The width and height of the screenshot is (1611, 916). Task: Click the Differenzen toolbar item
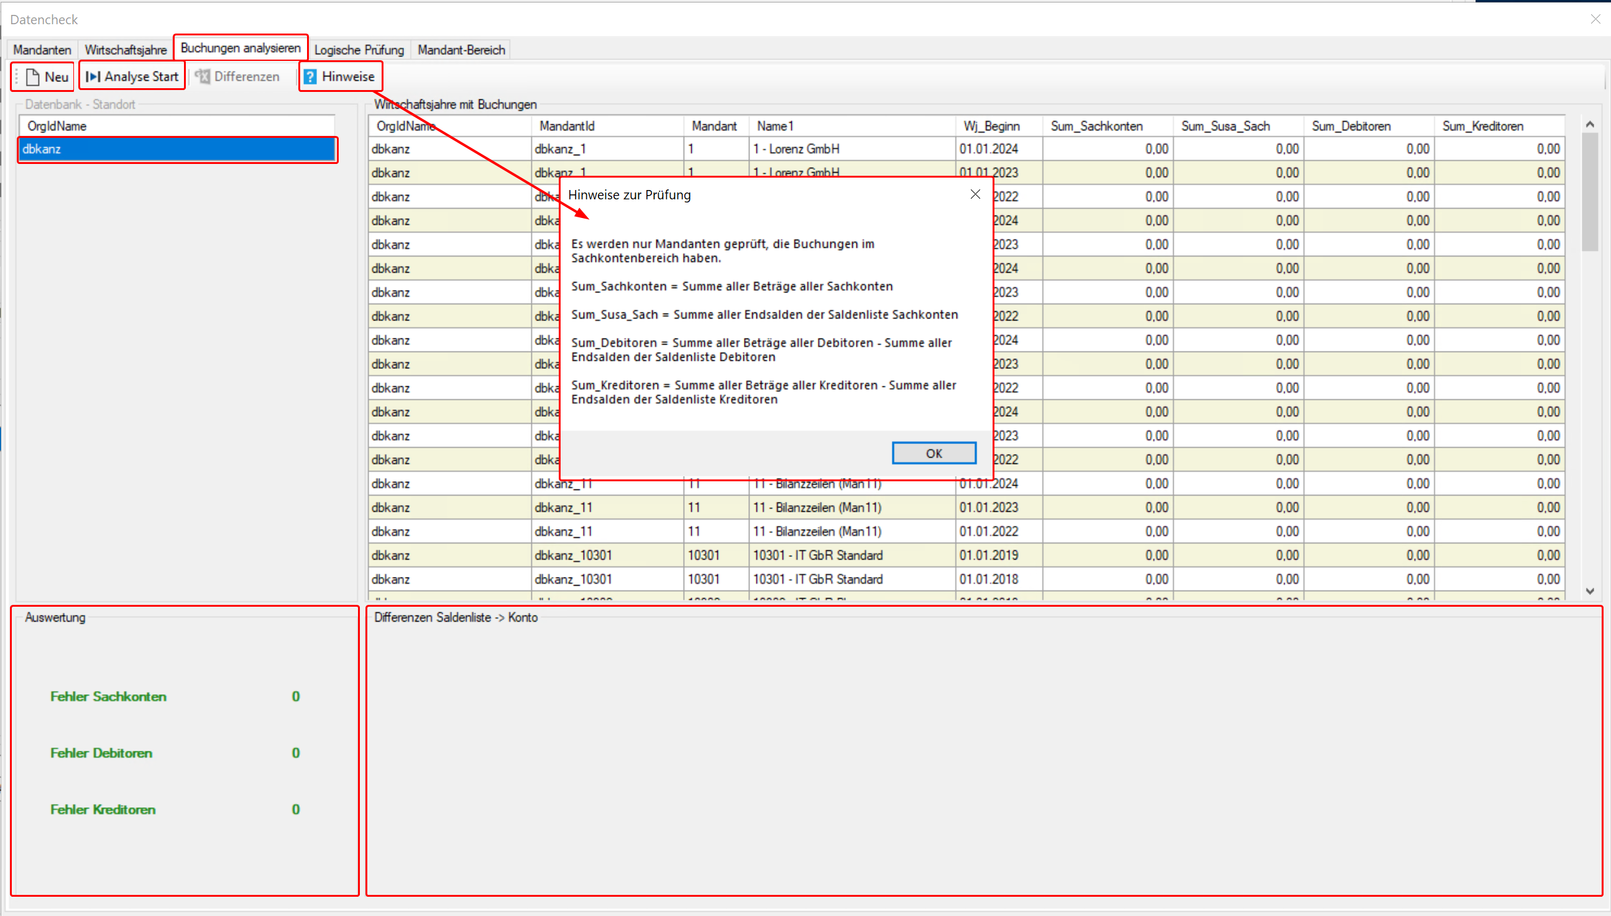[x=237, y=77]
